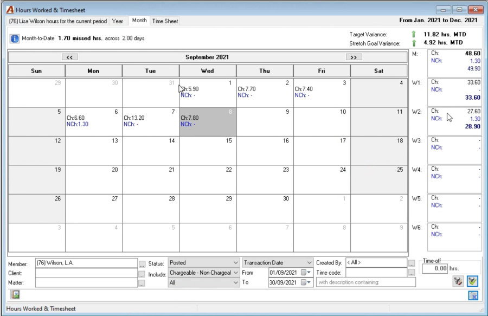The image size is (488, 316).
Task: Open Time code lookup ellipsis button
Action: pos(412,273)
